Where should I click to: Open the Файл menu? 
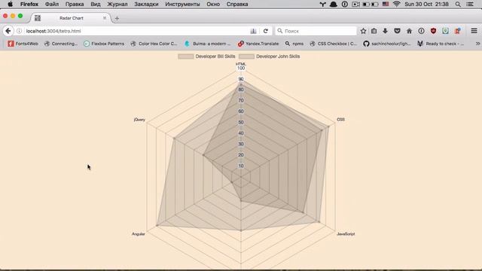pyautogui.click(x=52, y=4)
